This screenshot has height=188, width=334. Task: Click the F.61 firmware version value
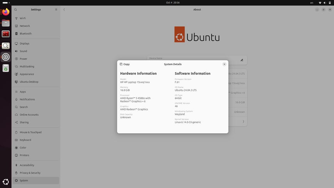point(177,82)
